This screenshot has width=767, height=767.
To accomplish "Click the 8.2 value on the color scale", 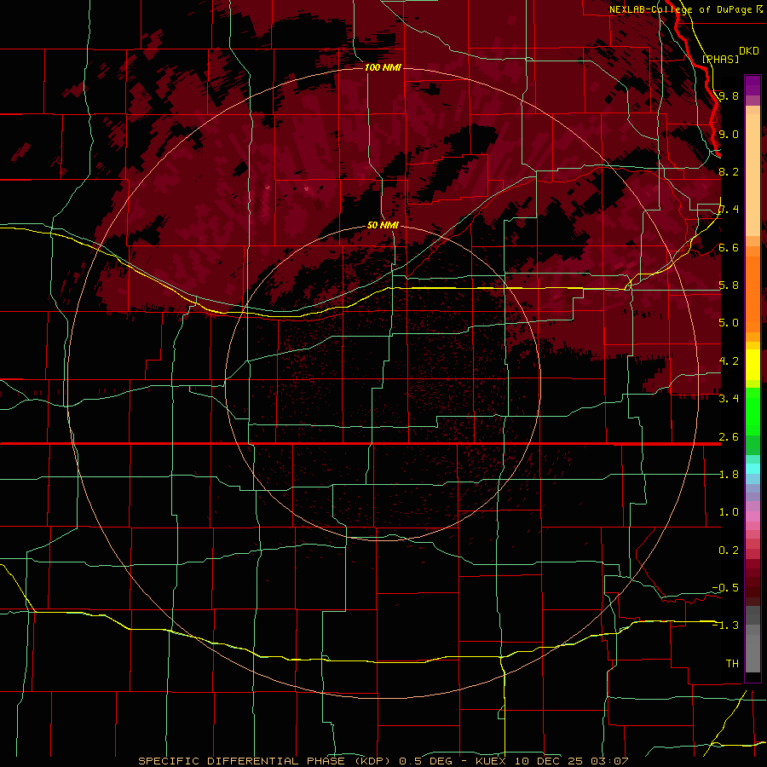I will coord(729,171).
